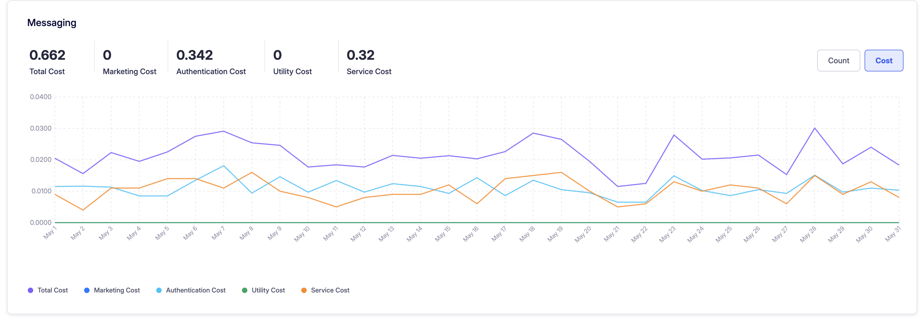Click the 0.0400 y-axis label

(x=41, y=97)
